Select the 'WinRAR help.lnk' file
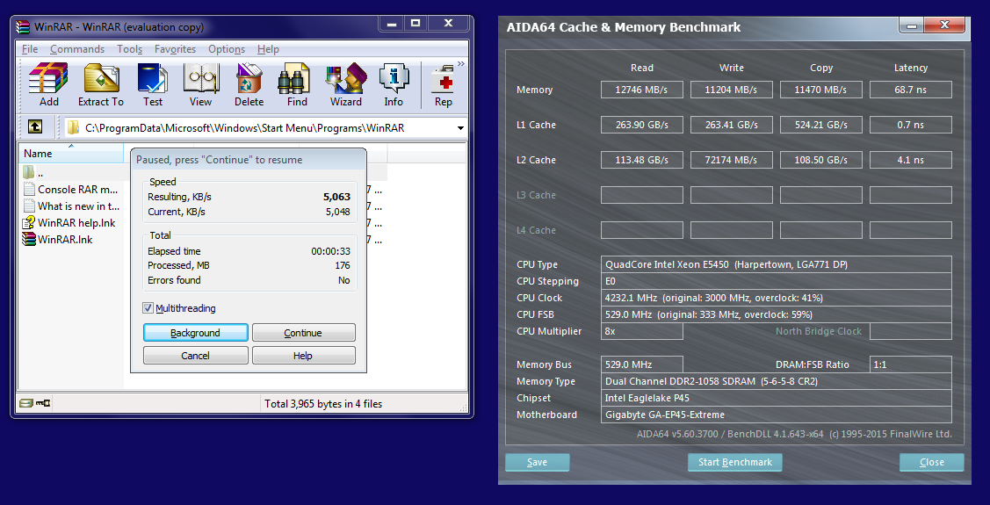 (69, 222)
